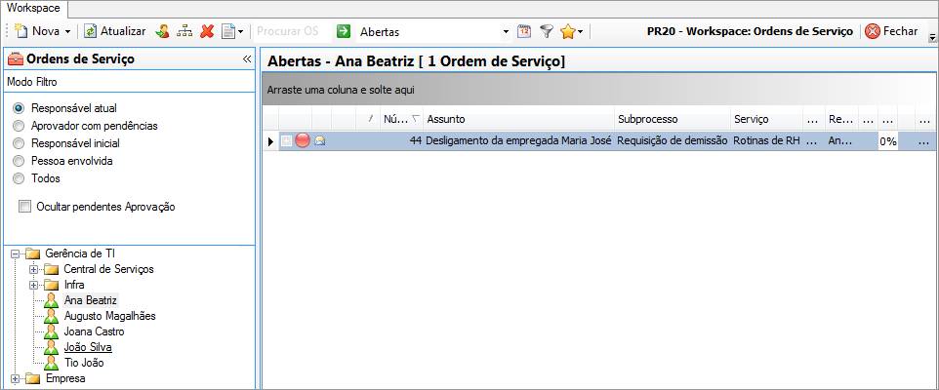
Task: Click the red X delete icon
Action: [207, 31]
